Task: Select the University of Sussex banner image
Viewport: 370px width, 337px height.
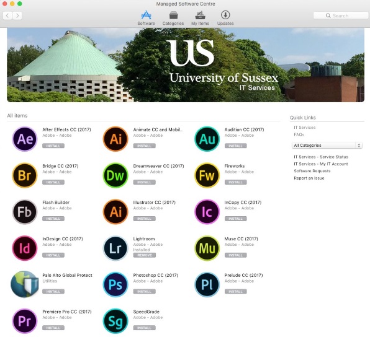Action: click(x=186, y=65)
